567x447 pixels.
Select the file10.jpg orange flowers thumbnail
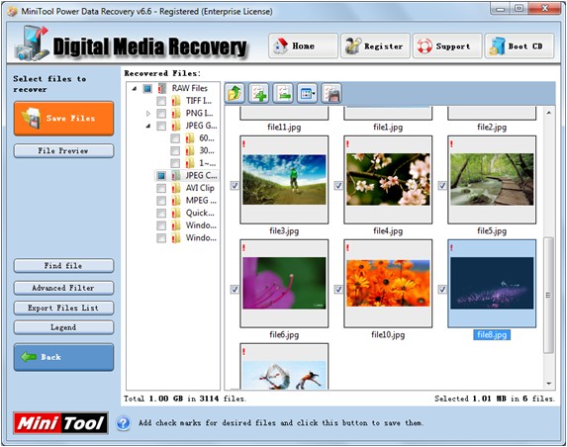tap(388, 283)
